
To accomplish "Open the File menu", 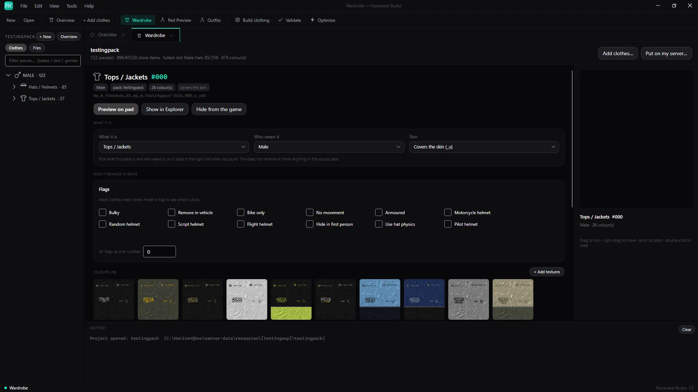I will point(24,6).
